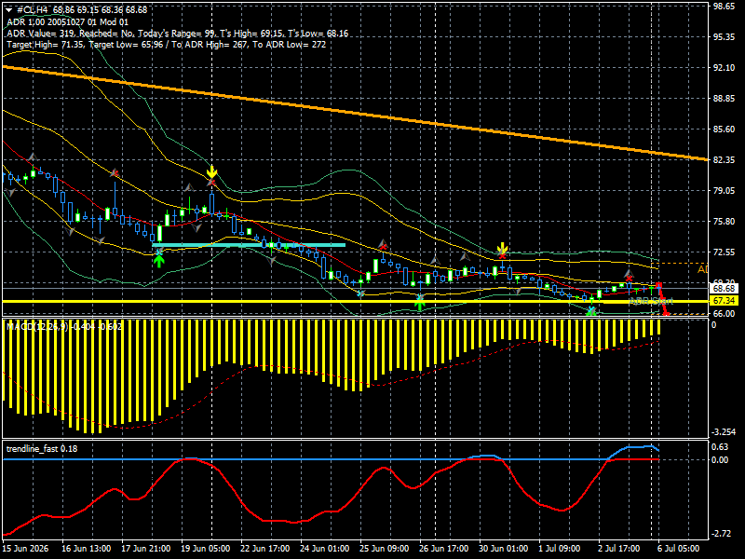Click the "25 Jun 09:00" time axis label

point(384,549)
